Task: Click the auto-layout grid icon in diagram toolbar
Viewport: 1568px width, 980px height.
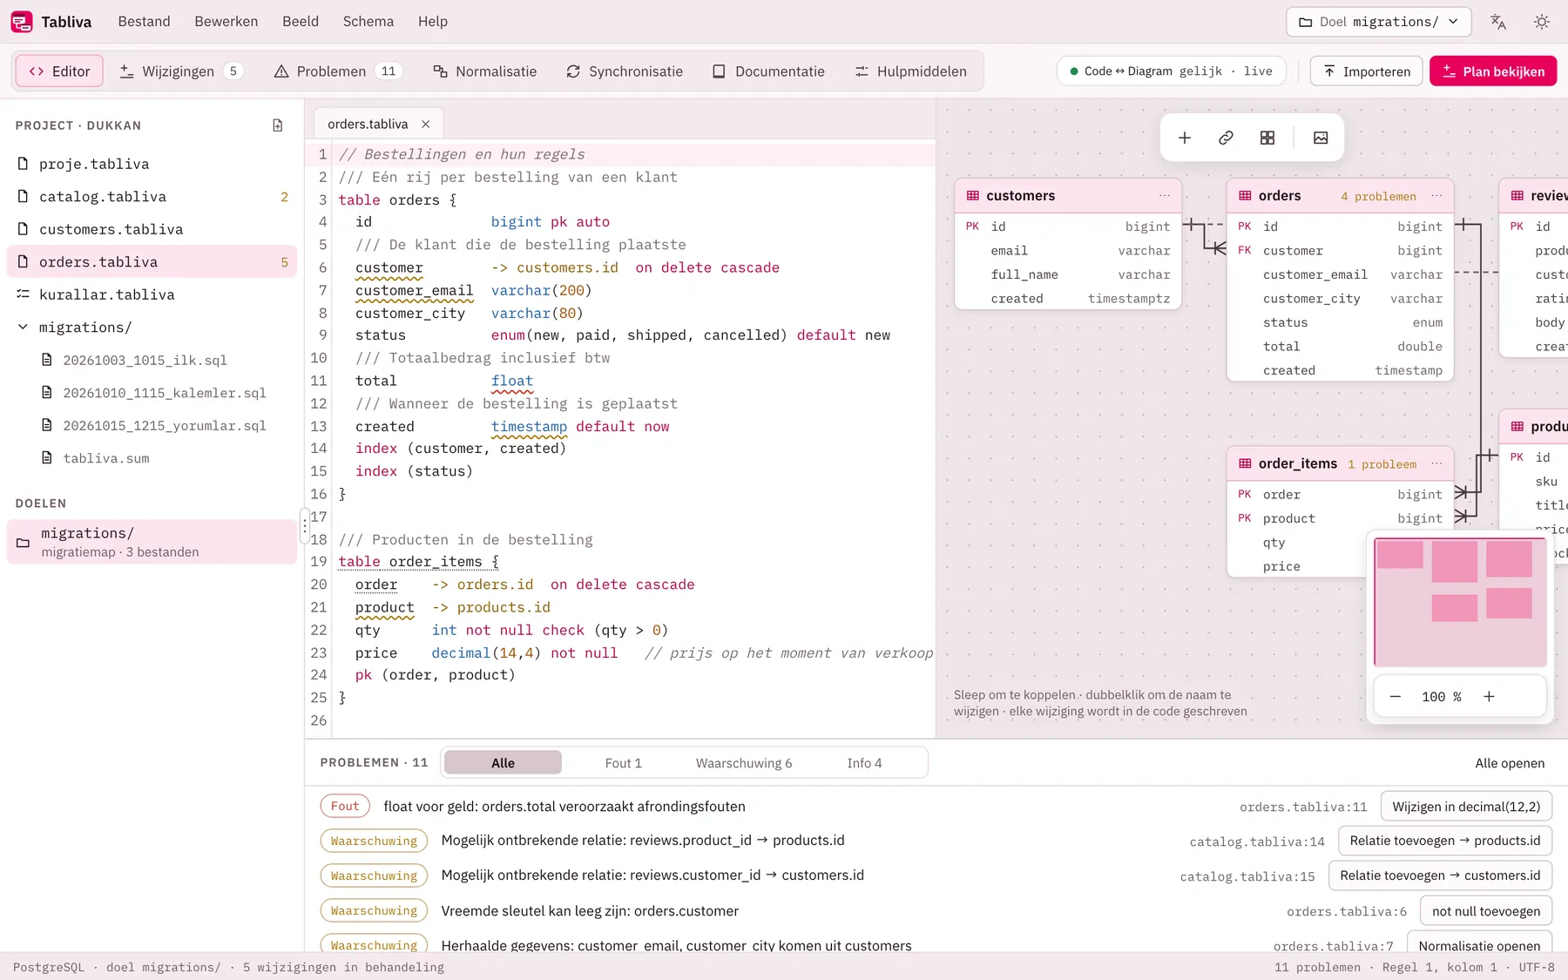Action: tap(1267, 138)
